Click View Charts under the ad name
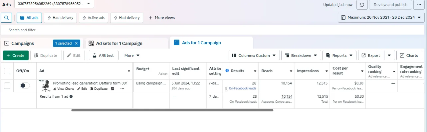The height and width of the screenshot is (132, 427). point(64,89)
